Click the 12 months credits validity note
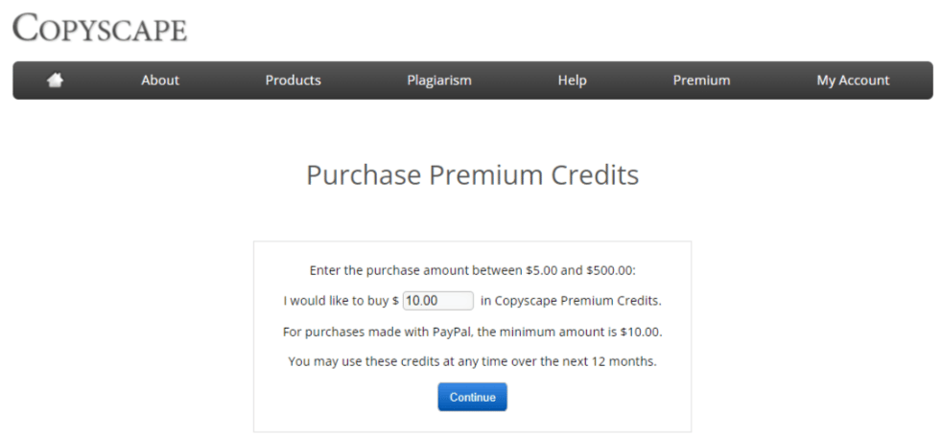The image size is (943, 437). pyautogui.click(x=472, y=362)
